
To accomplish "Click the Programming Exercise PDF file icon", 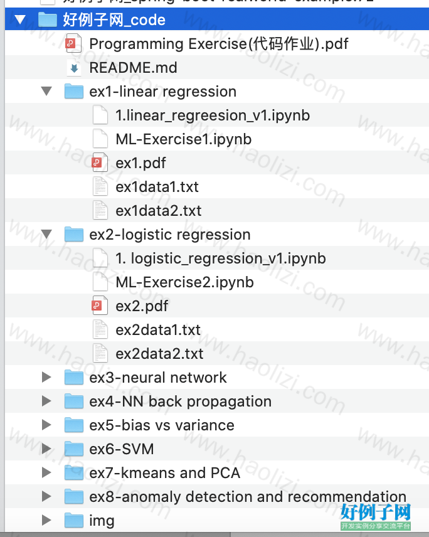I will point(73,43).
